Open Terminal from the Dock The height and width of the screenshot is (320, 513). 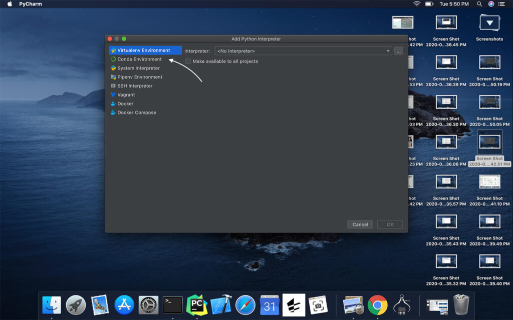click(172, 305)
